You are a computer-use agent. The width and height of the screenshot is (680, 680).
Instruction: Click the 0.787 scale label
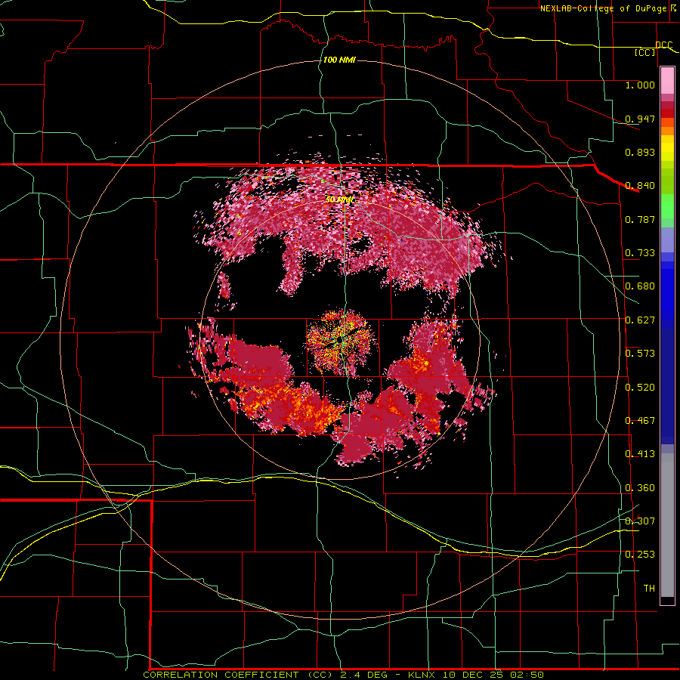point(640,219)
